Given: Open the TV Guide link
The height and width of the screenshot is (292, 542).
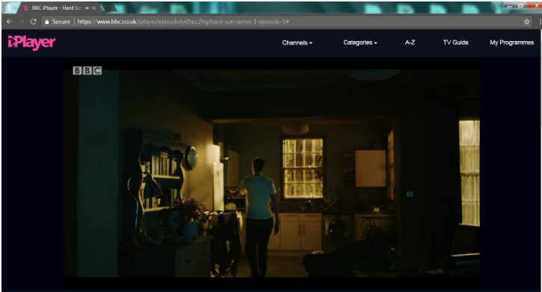Looking at the screenshot, I should click(x=455, y=43).
